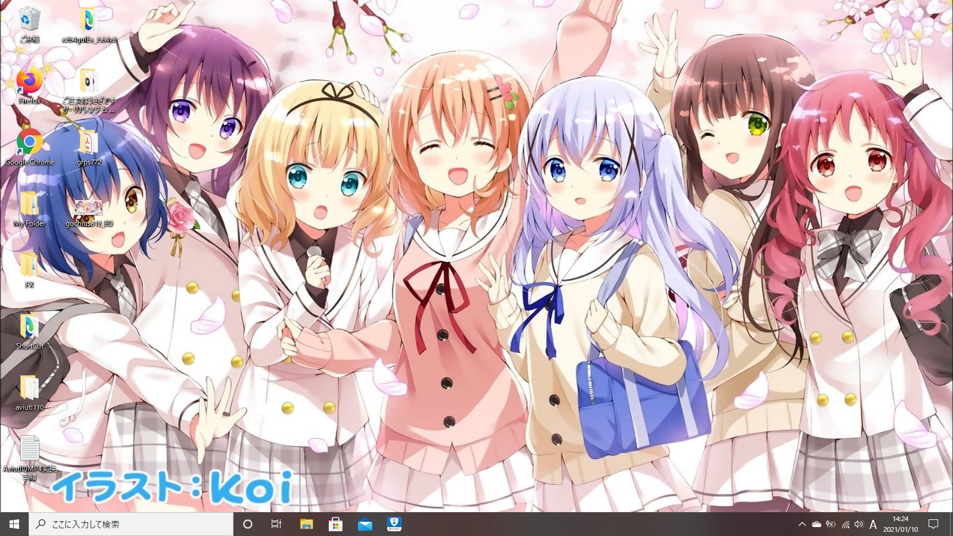Open the Recycle Bin (ごみ箱) icon

pos(29,25)
